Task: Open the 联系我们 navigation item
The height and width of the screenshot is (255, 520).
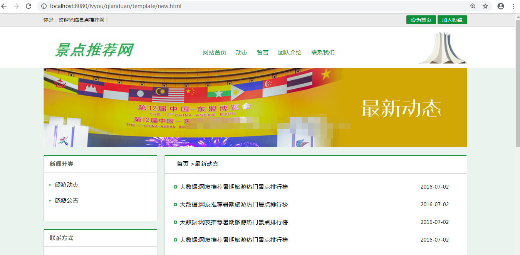Action: pos(323,53)
